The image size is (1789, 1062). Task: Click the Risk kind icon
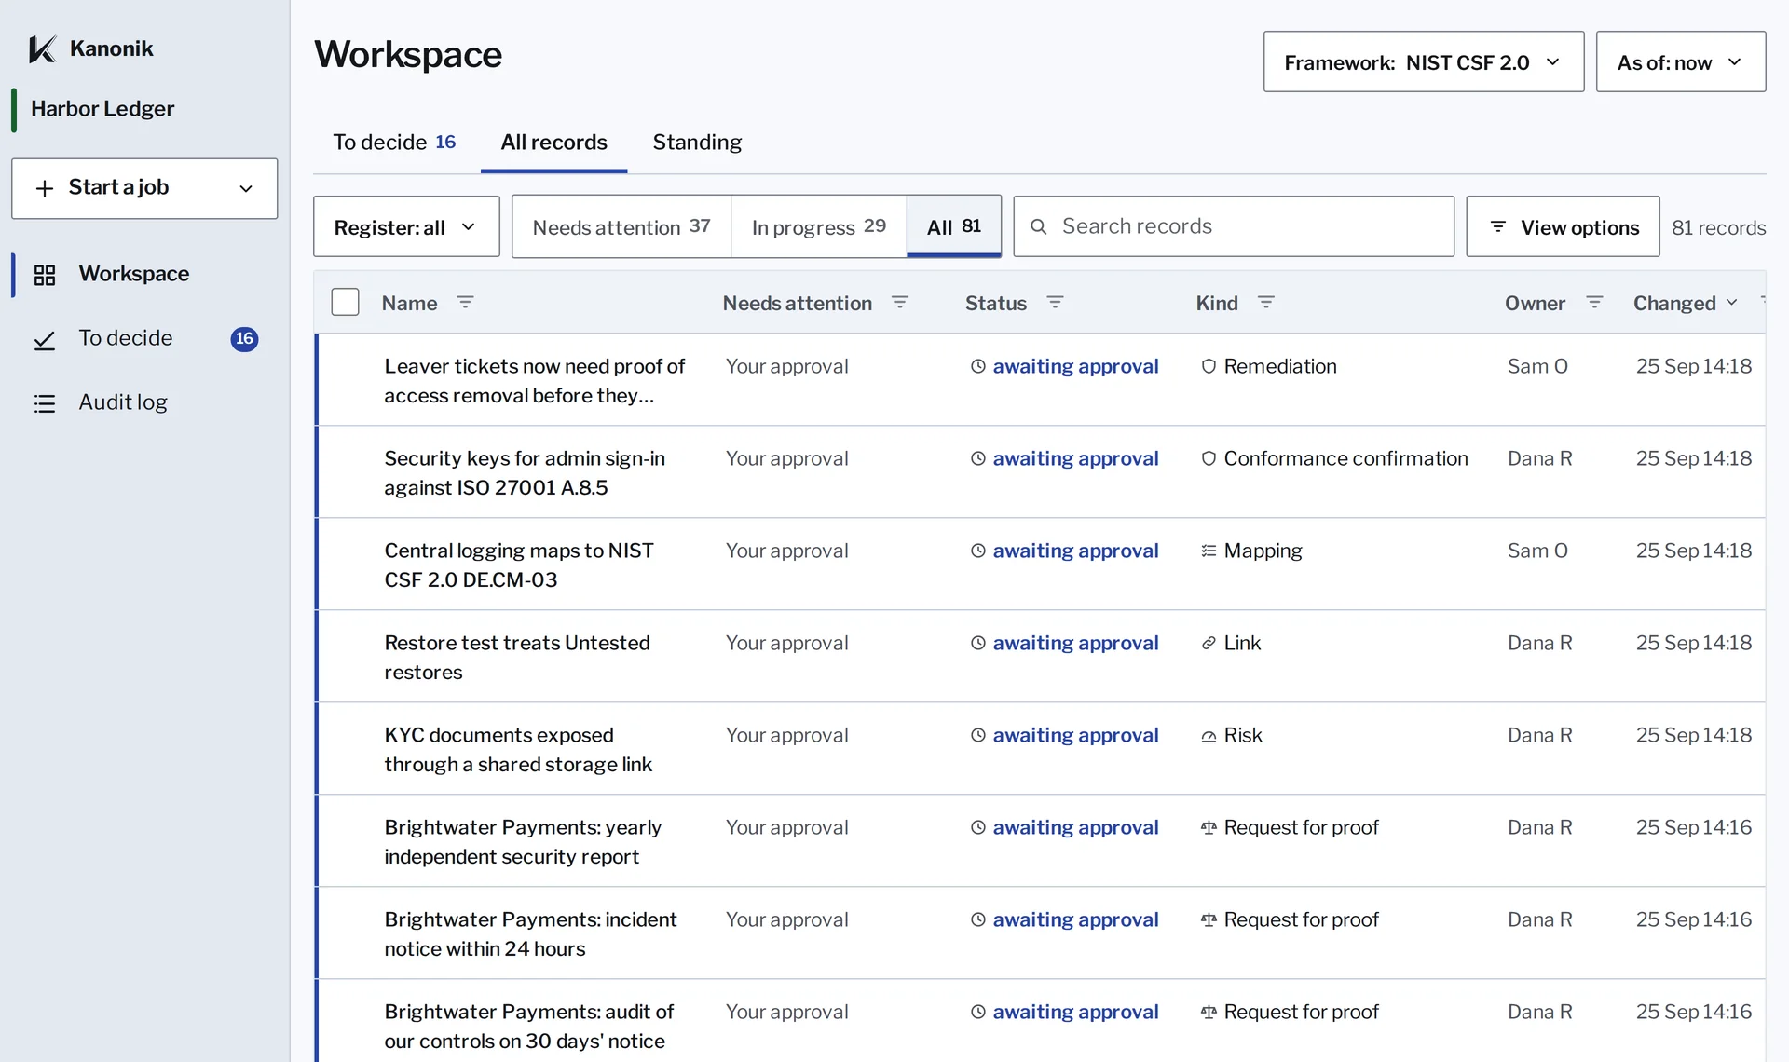(1209, 736)
